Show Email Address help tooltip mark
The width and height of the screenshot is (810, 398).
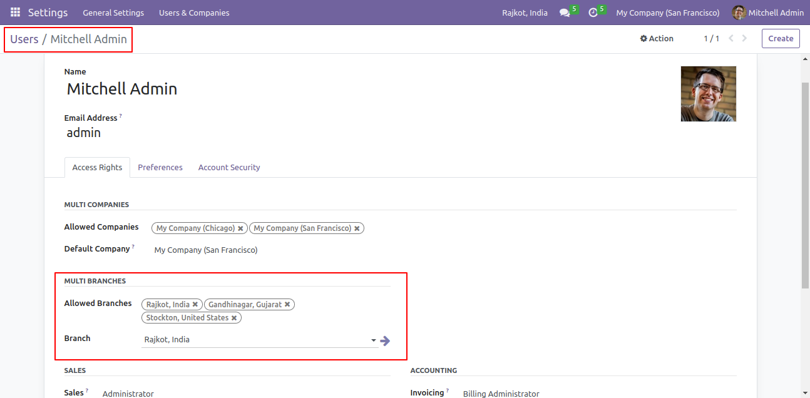point(121,116)
